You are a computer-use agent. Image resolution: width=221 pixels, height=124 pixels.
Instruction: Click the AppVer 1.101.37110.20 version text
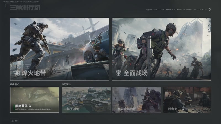pos(156,10)
